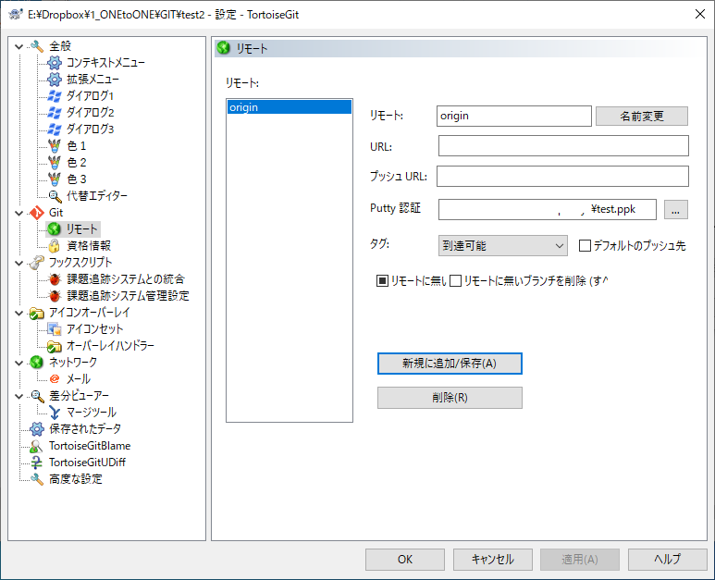The image size is (715, 580).
Task: Click the palette icon for 色 3
Action: click(x=55, y=179)
